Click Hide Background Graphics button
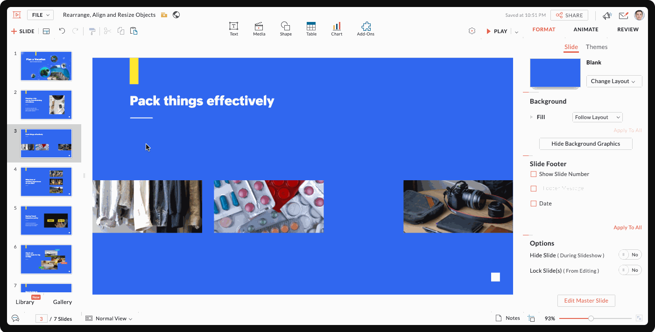655x332 pixels. pyautogui.click(x=585, y=144)
